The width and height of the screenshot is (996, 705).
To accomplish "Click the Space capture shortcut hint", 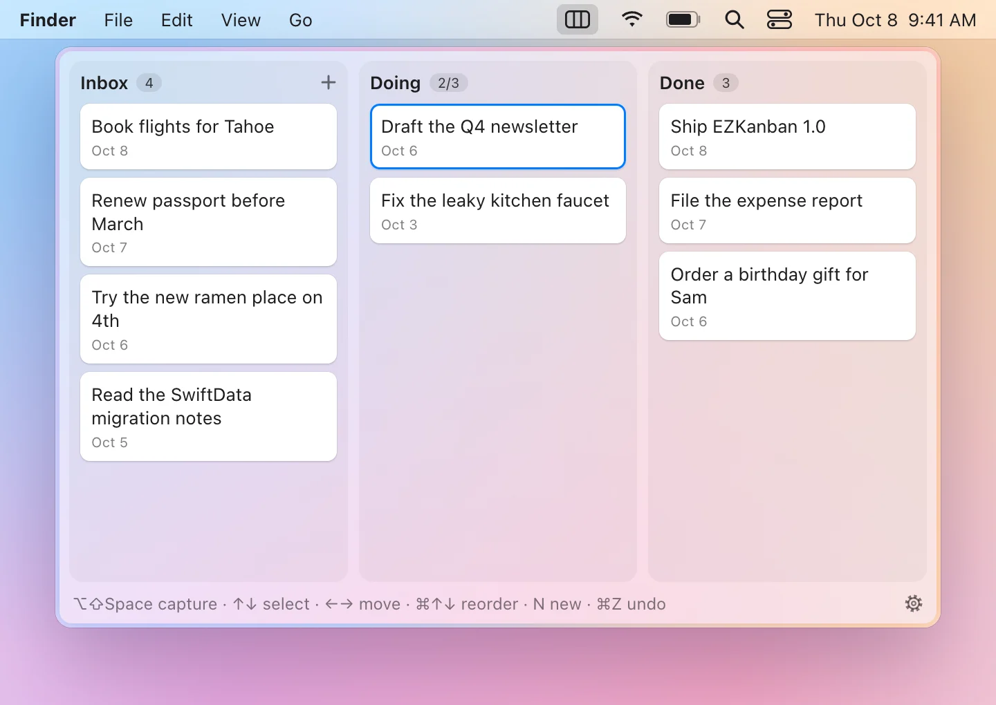I will (x=146, y=604).
